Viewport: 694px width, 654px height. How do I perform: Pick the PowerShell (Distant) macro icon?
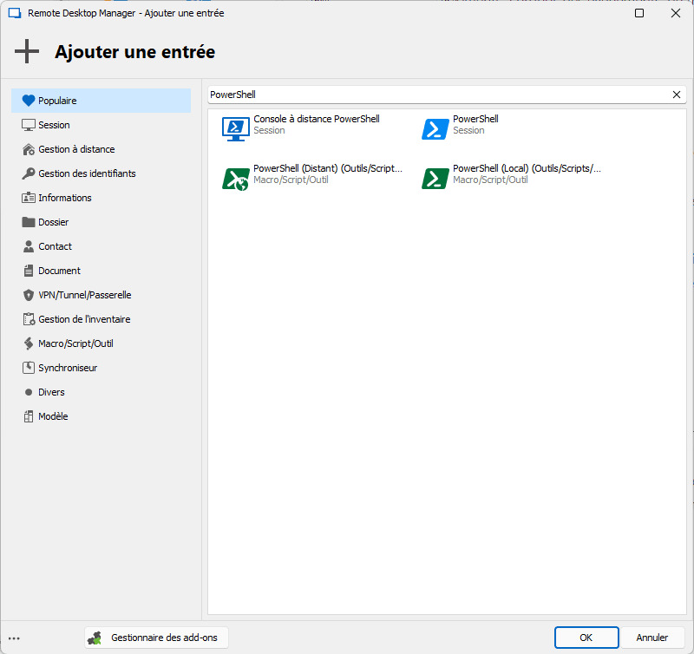(x=235, y=178)
